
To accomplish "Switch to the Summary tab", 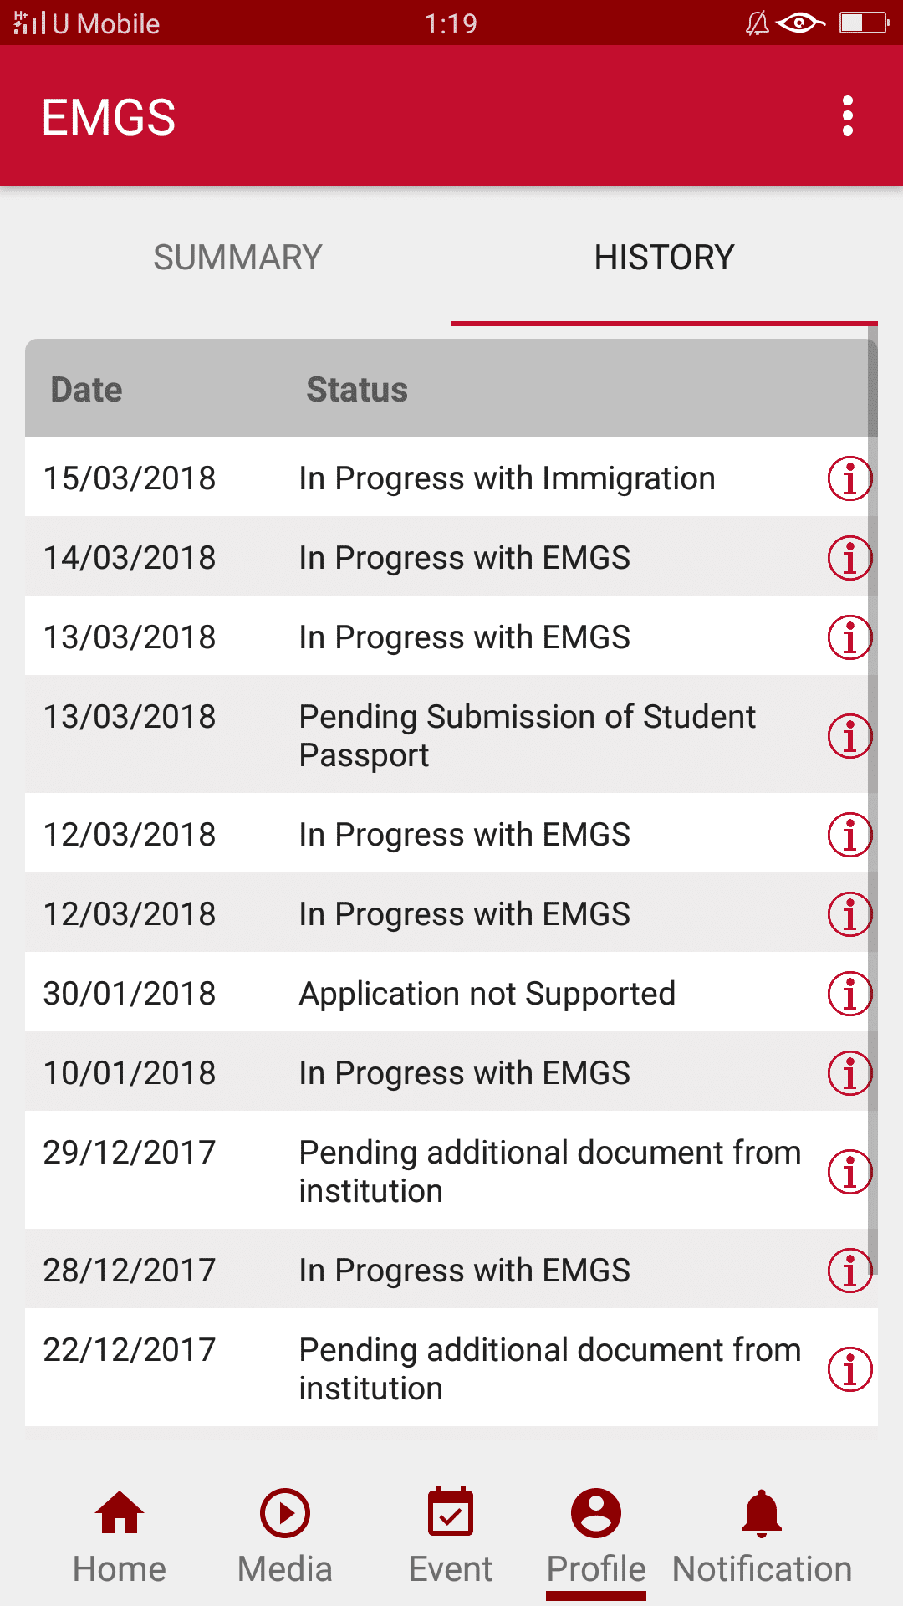I will point(237,258).
